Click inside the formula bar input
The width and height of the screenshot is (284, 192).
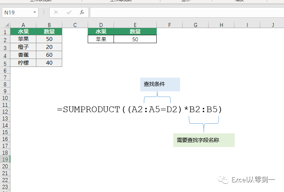click(187, 12)
